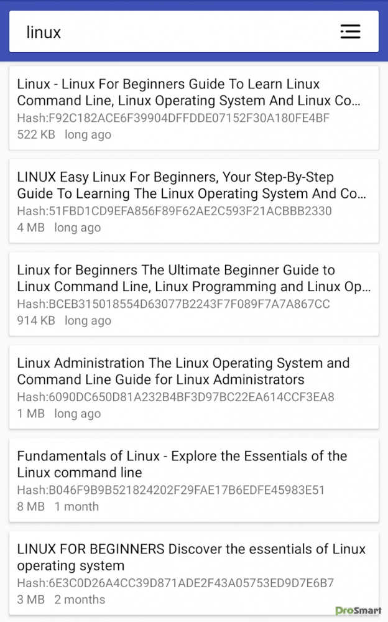Screen dimensions: 388x622
Task: Open "Linux Administration The Linux Operating System" result
Action: pyautogui.click(x=183, y=371)
